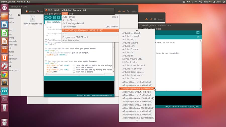Click Home path button in Files window
226x127 pixels.
[x=30, y=11]
